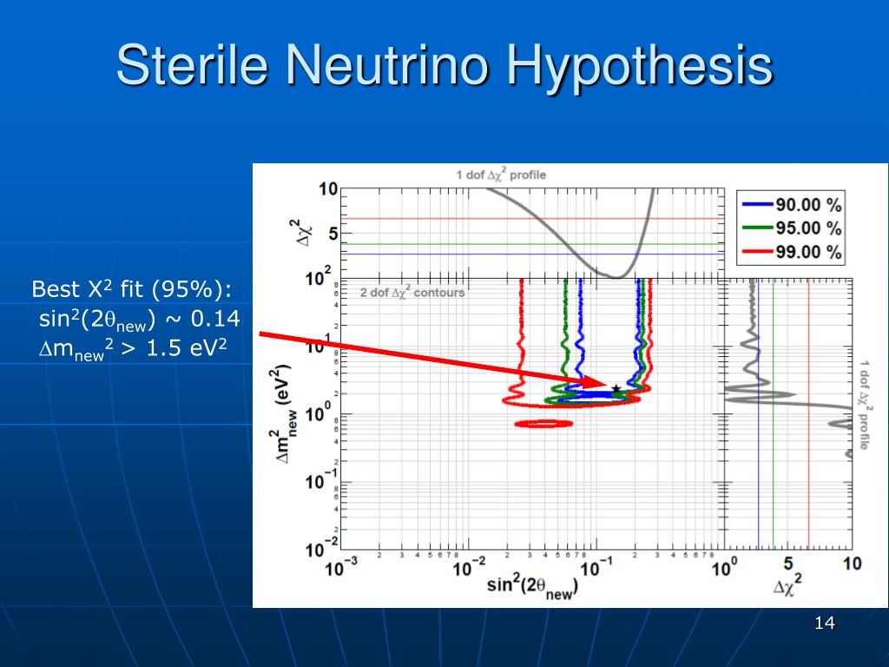The height and width of the screenshot is (667, 889).
Task: Click the 'sin²(2θnew)' x-axis title
Action: 532,586
